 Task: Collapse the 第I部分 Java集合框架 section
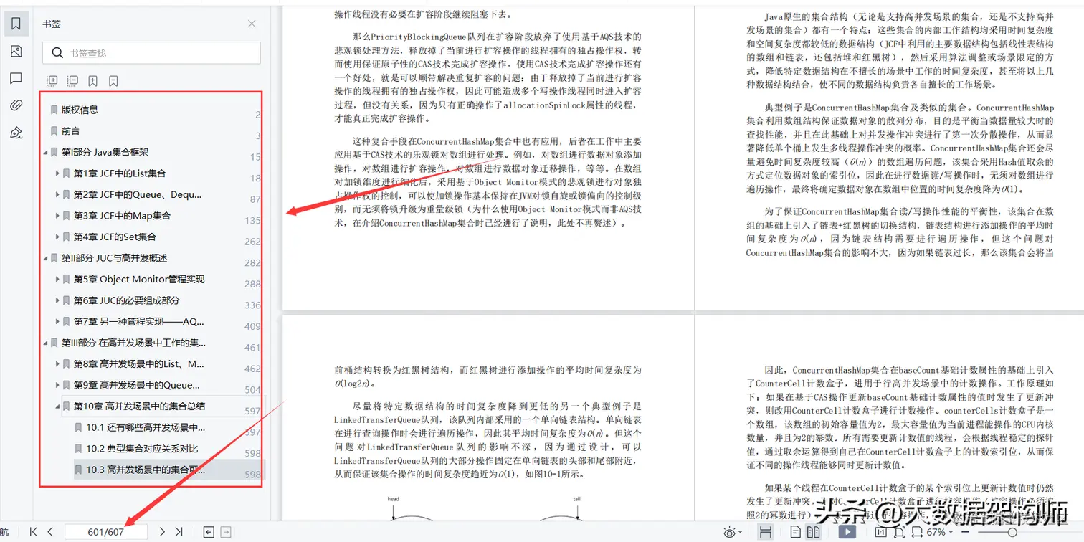pyautogui.click(x=46, y=152)
